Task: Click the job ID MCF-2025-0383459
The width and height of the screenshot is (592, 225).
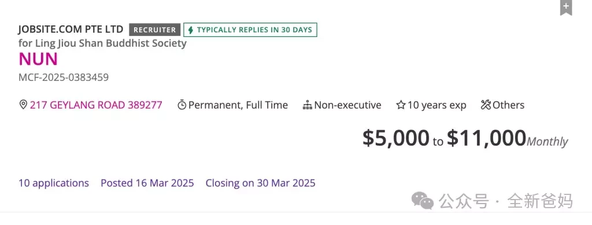Action: 64,78
